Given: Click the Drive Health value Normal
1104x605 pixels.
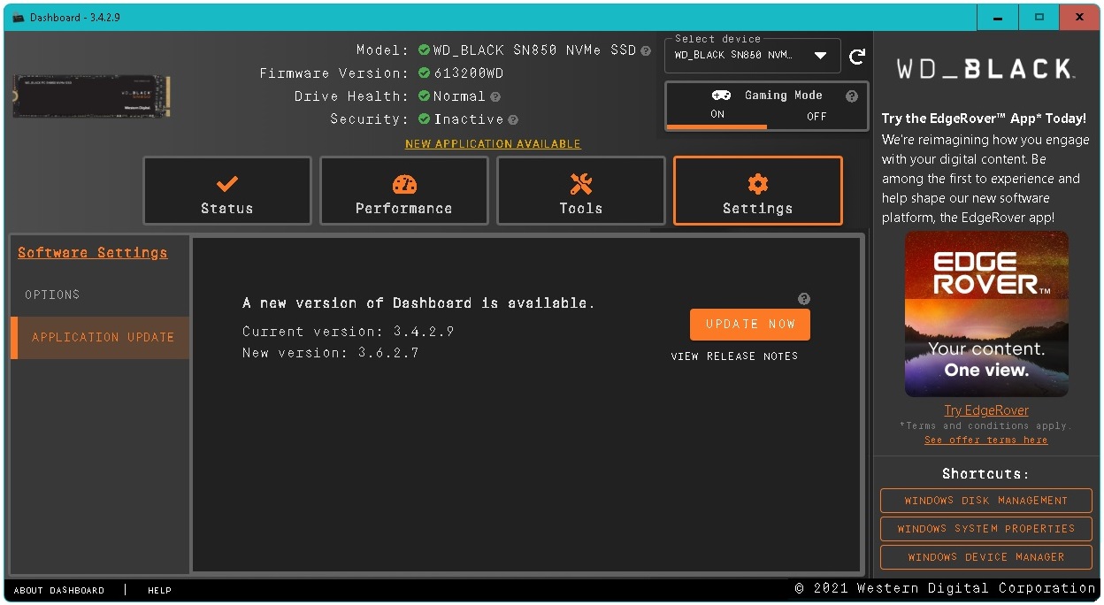Looking at the screenshot, I should coord(459,96).
